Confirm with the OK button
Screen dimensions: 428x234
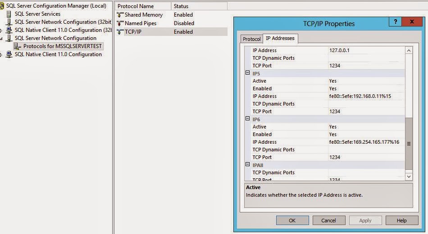coord(292,221)
